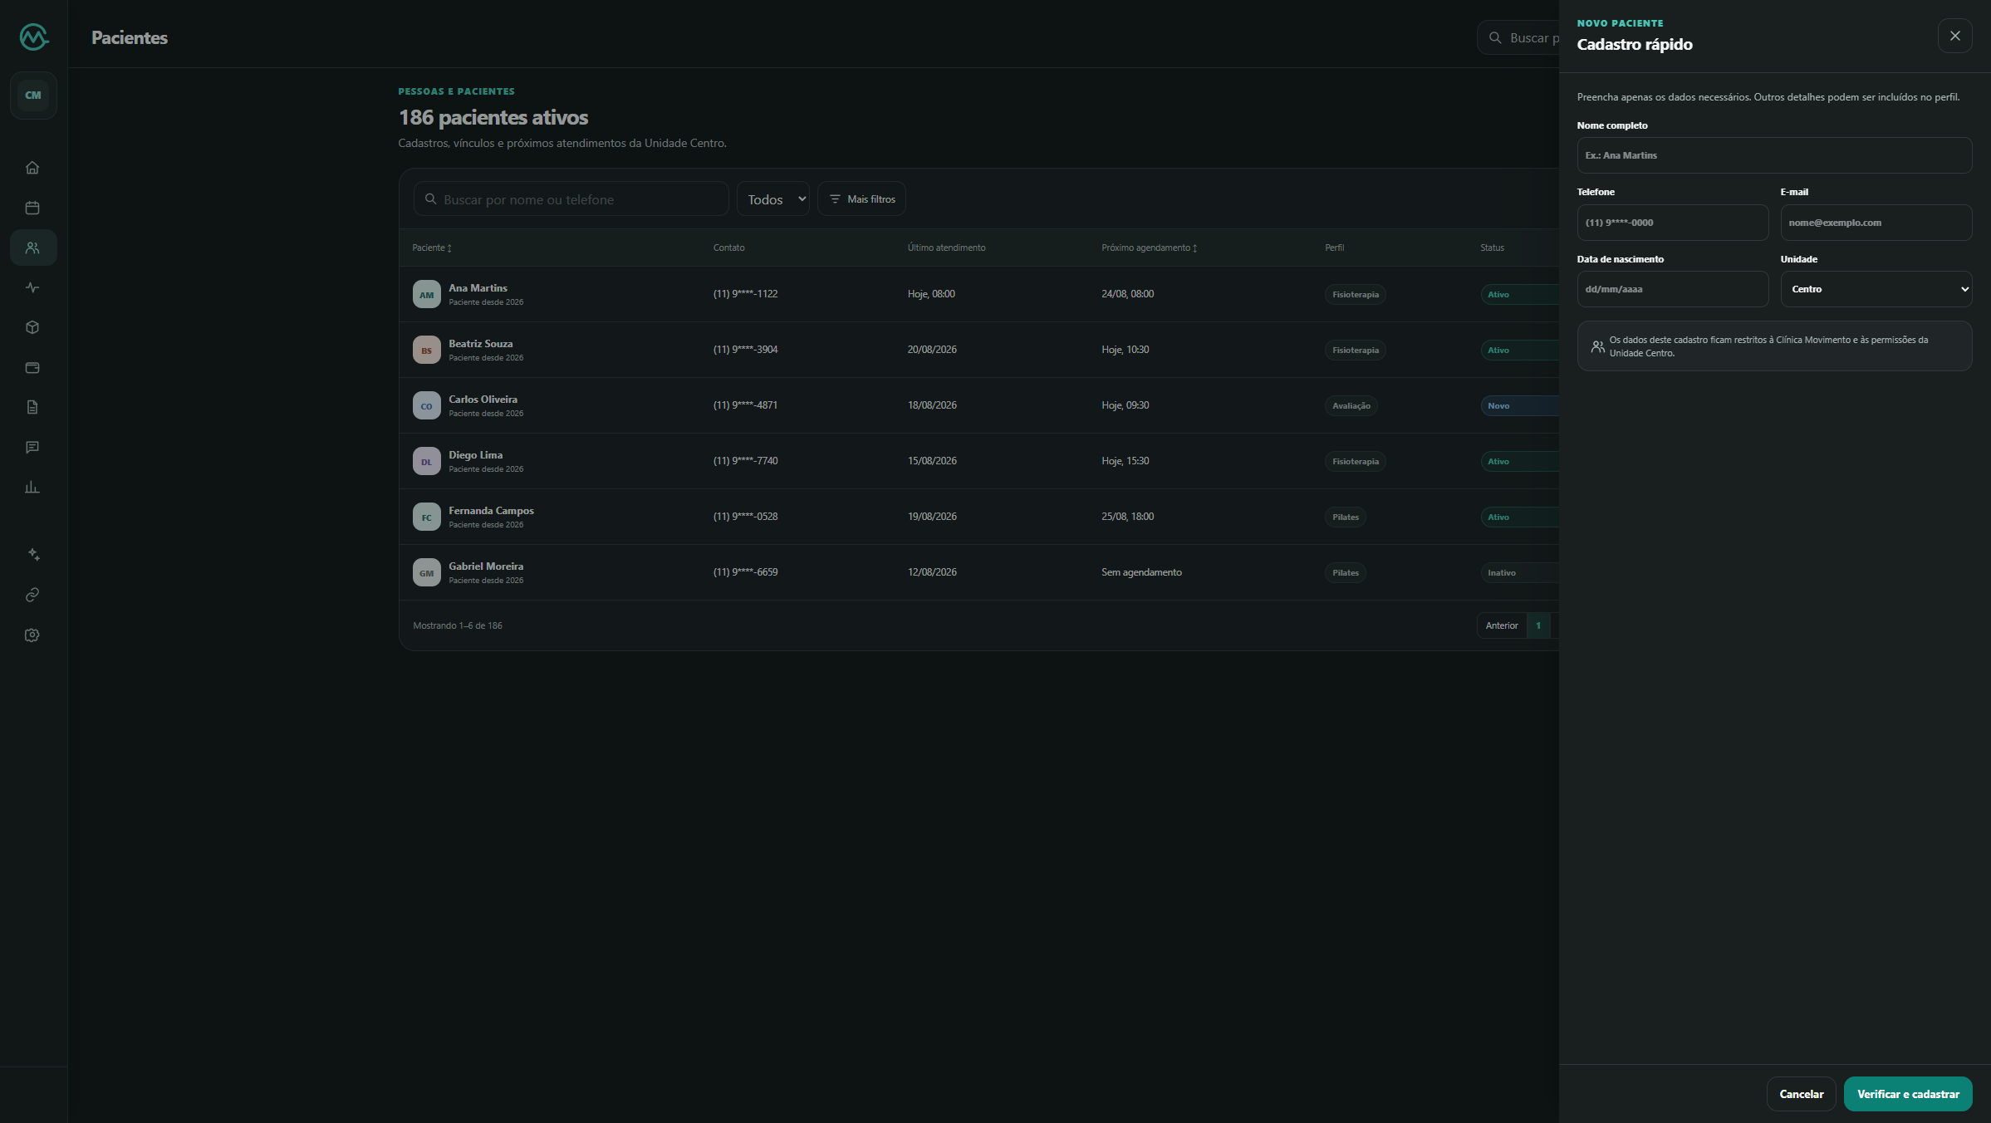Open the Gabriel Moreira patient name
Image resolution: width=1991 pixels, height=1123 pixels.
coord(486,566)
